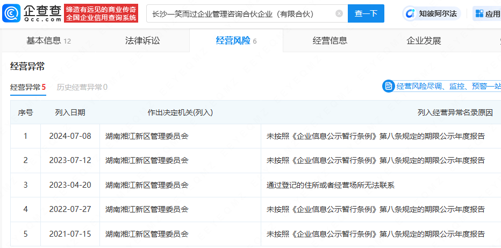
Task: Open the 知彼阿尔法 AI icon
Action: (409, 14)
